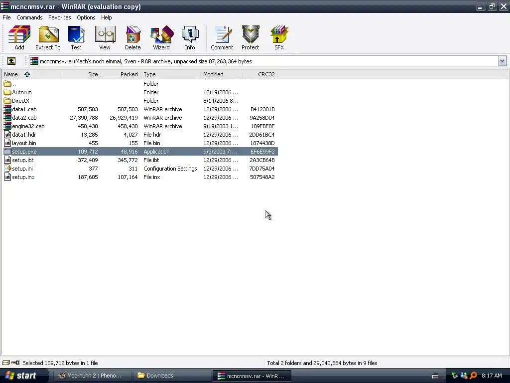Image resolution: width=510 pixels, height=383 pixels.
Task: Click the setup.ini file icon
Action: tap(7, 169)
